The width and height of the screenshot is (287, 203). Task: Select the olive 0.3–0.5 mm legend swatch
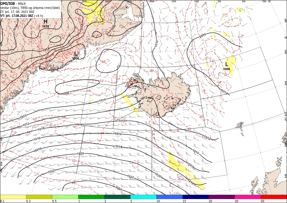click(39, 197)
